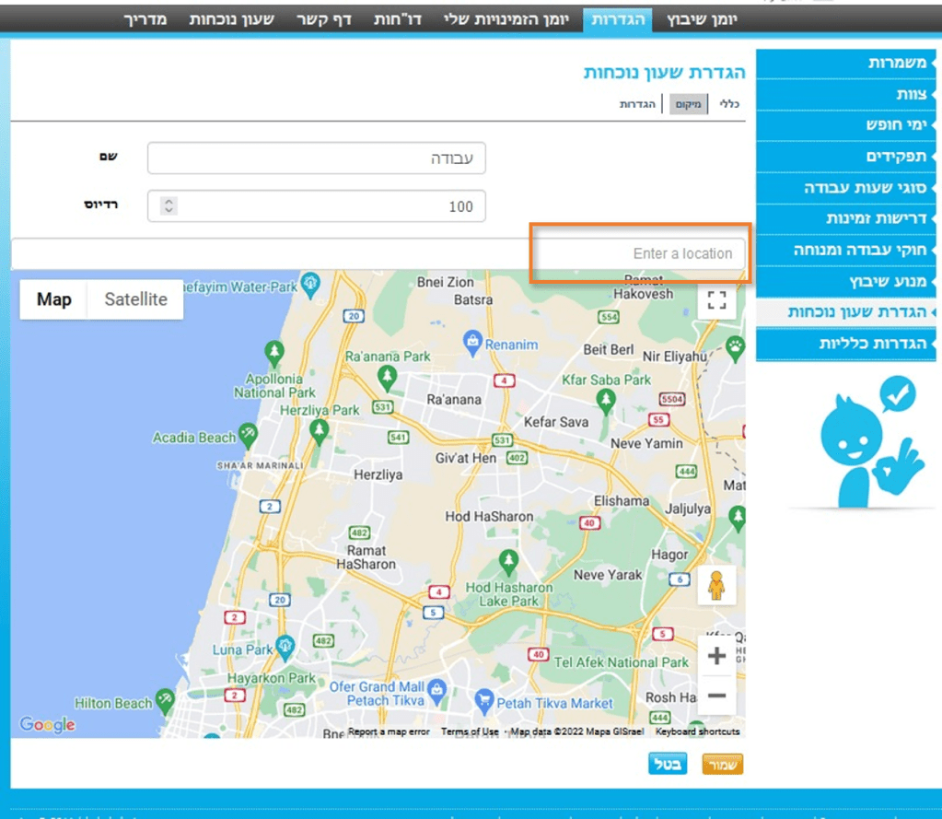942x819 pixels.
Task: Click the Renanim shopping marker on map
Action: click(473, 343)
